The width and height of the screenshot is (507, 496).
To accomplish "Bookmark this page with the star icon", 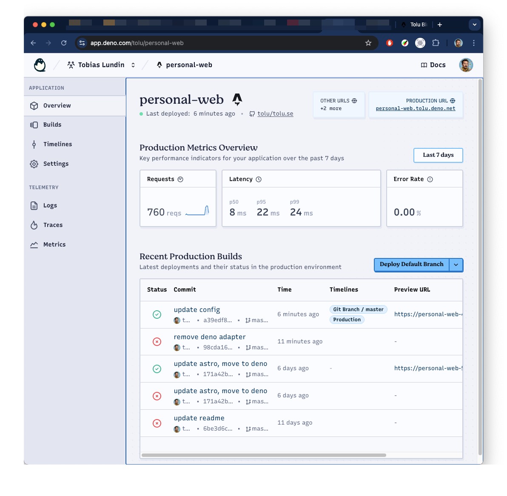I will click(368, 43).
